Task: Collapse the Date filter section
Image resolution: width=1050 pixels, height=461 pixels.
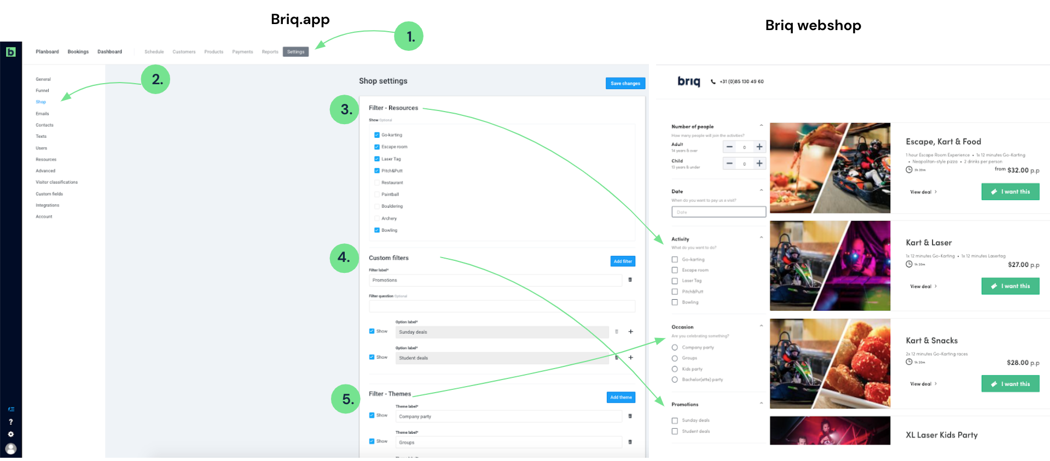Action: click(x=761, y=190)
